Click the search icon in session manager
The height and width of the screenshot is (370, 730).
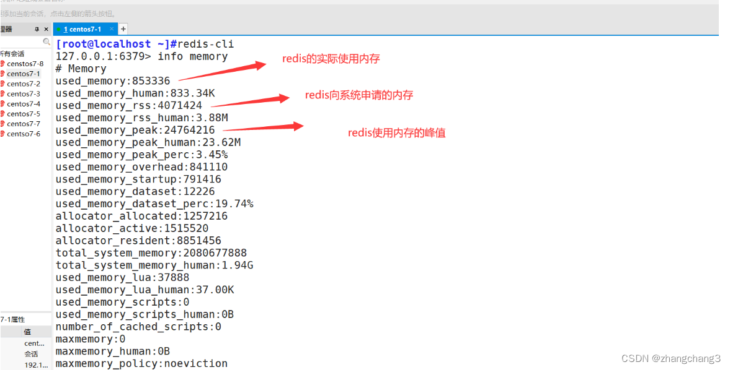(x=46, y=42)
